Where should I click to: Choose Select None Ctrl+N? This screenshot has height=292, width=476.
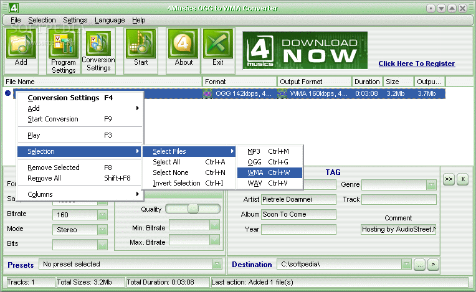click(189, 172)
